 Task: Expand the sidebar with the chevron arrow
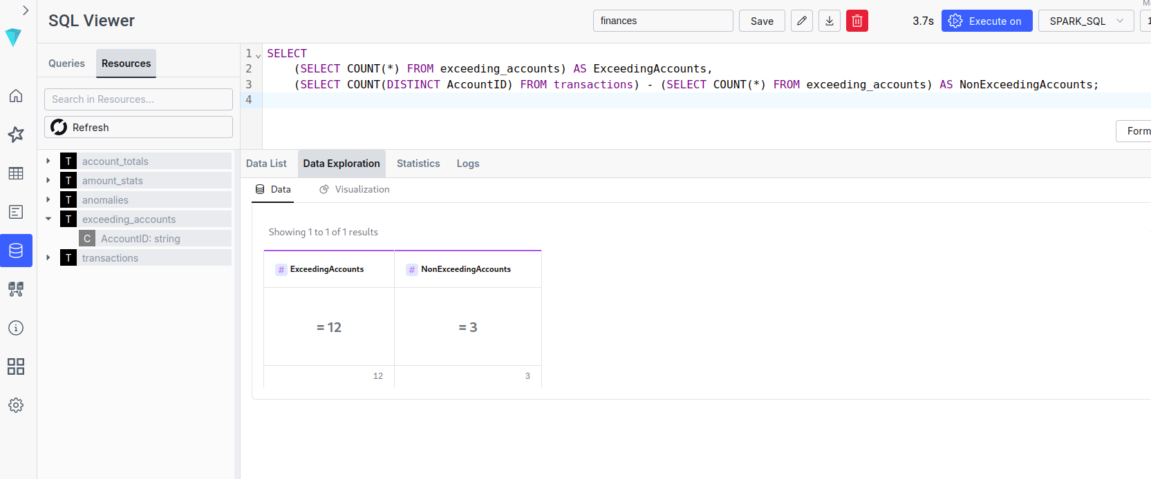click(25, 10)
